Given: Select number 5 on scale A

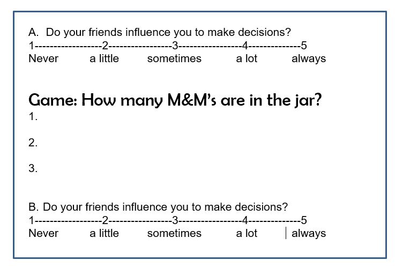Looking at the screenshot, I should tap(303, 46).
